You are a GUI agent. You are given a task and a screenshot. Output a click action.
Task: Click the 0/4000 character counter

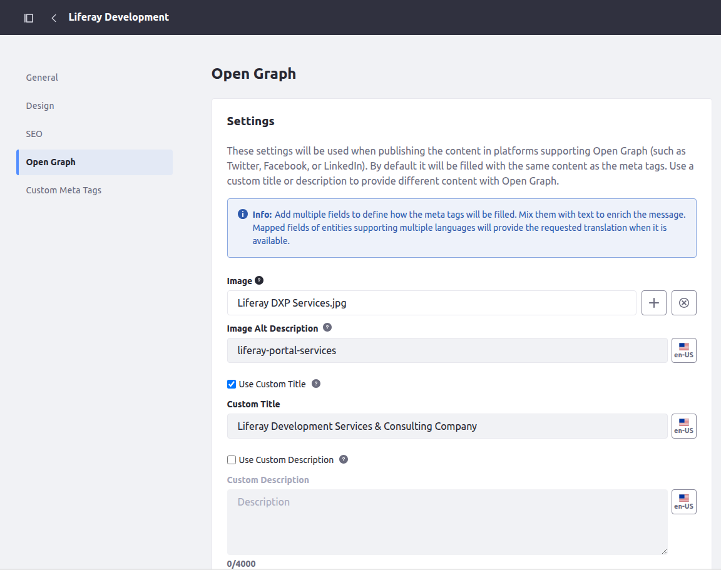(241, 564)
